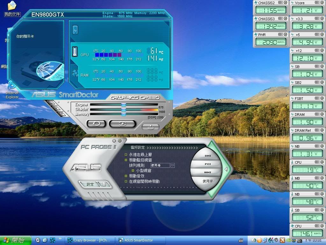Enable the 永遠在最上層 always-on-top checkbox
This screenshot has height=245, width=326.
click(x=126, y=154)
